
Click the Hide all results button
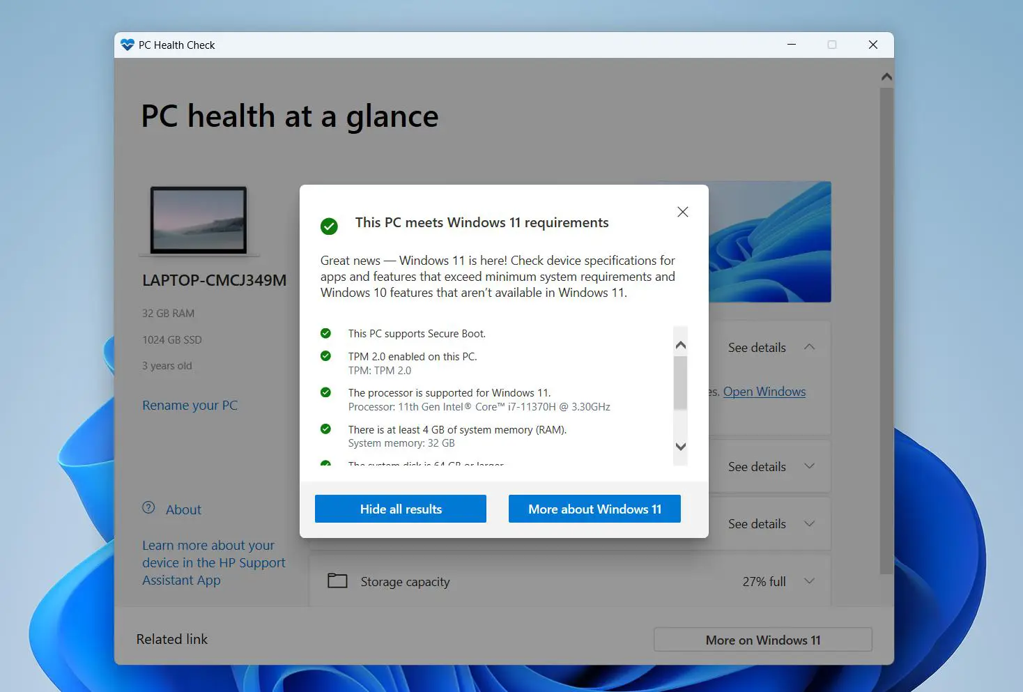click(400, 509)
